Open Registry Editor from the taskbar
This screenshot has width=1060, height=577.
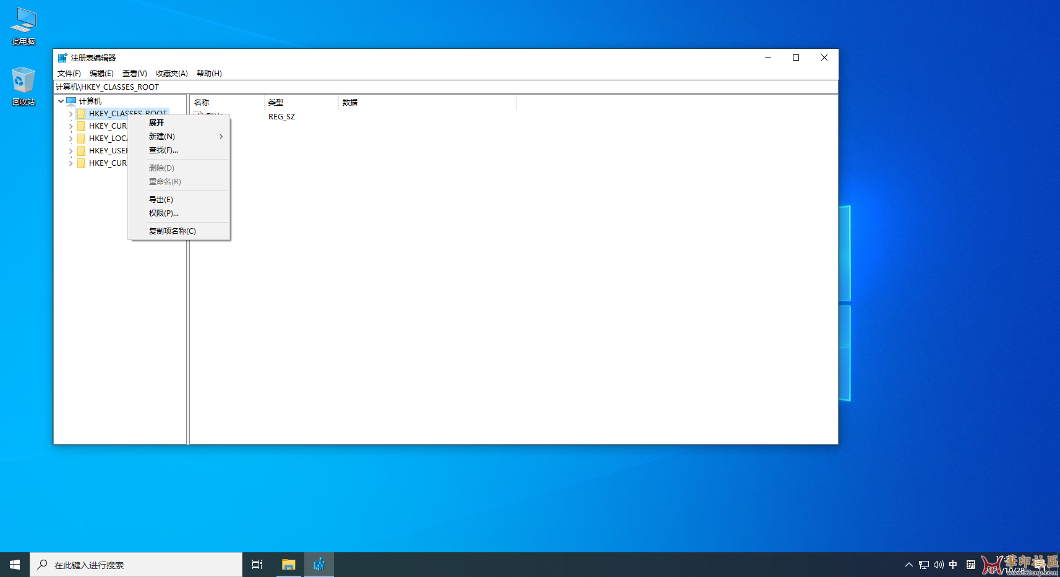click(x=319, y=564)
